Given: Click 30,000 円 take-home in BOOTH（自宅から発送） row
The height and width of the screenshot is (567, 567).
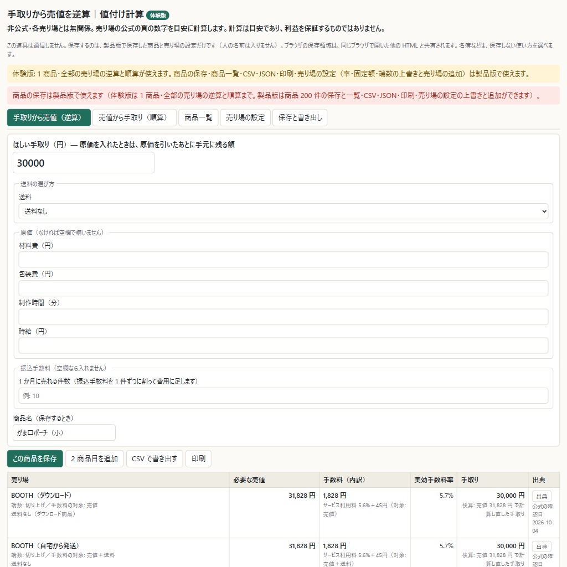Looking at the screenshot, I should tap(510, 545).
